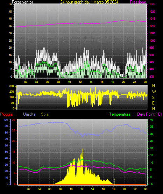Screen dimensions: 163x194
Task: Click the 12 hour tick on wind graph
Action: tap(80, 82)
